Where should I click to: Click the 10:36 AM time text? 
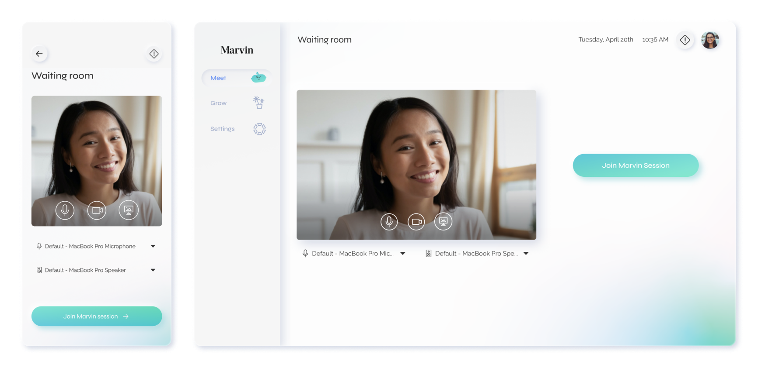click(655, 40)
